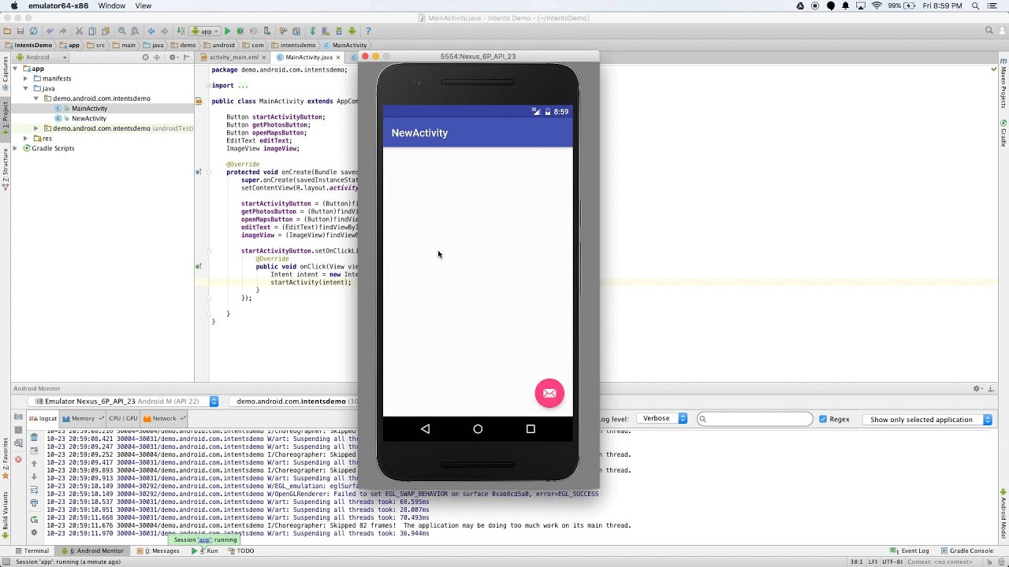Select NewActivity in project tree

89,118
